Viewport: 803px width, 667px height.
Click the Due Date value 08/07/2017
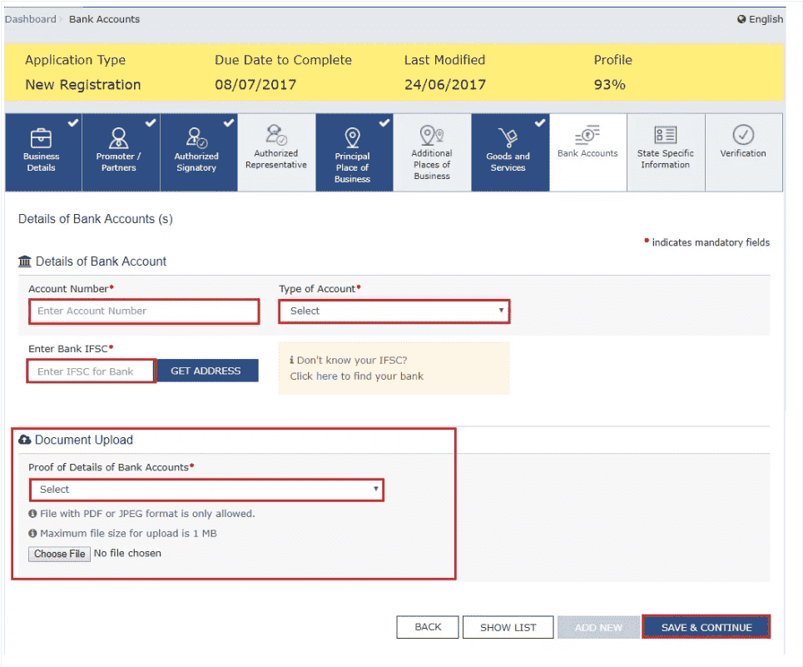pos(255,85)
